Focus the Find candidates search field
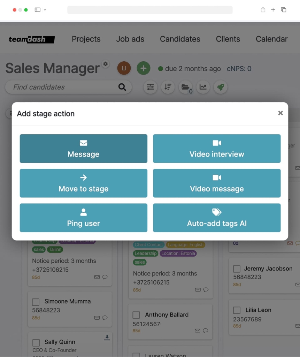The image size is (300, 357). click(64, 87)
